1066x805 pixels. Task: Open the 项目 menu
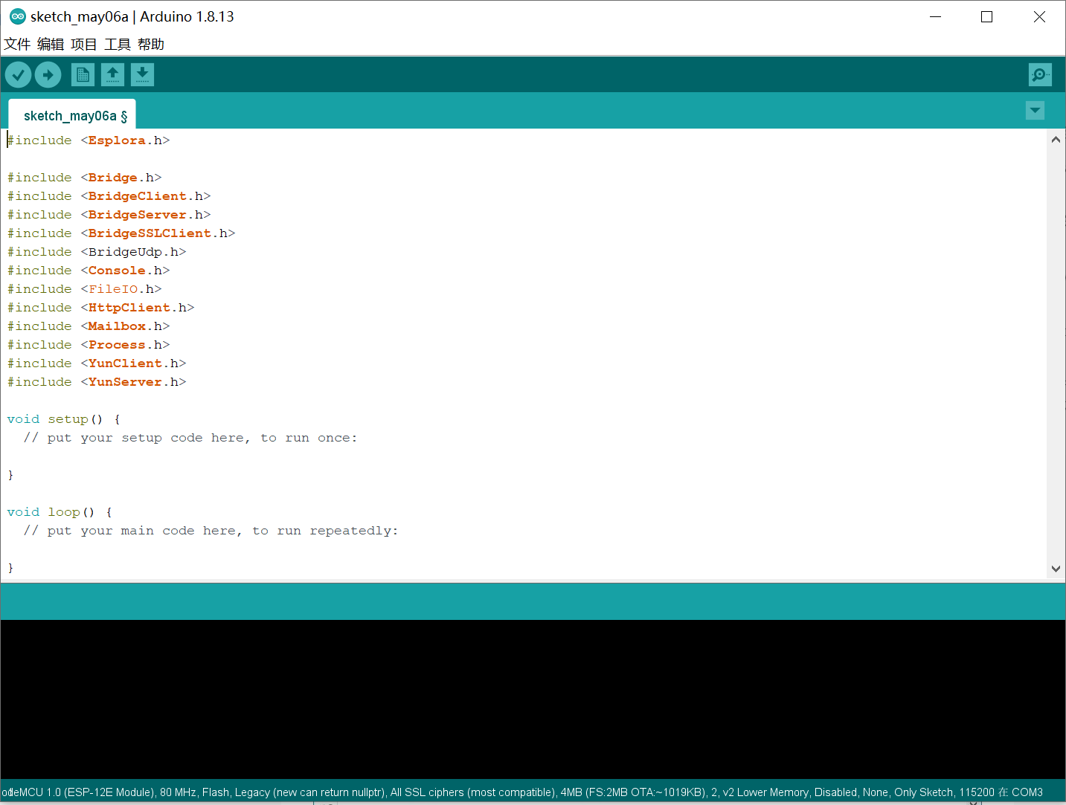tap(84, 45)
